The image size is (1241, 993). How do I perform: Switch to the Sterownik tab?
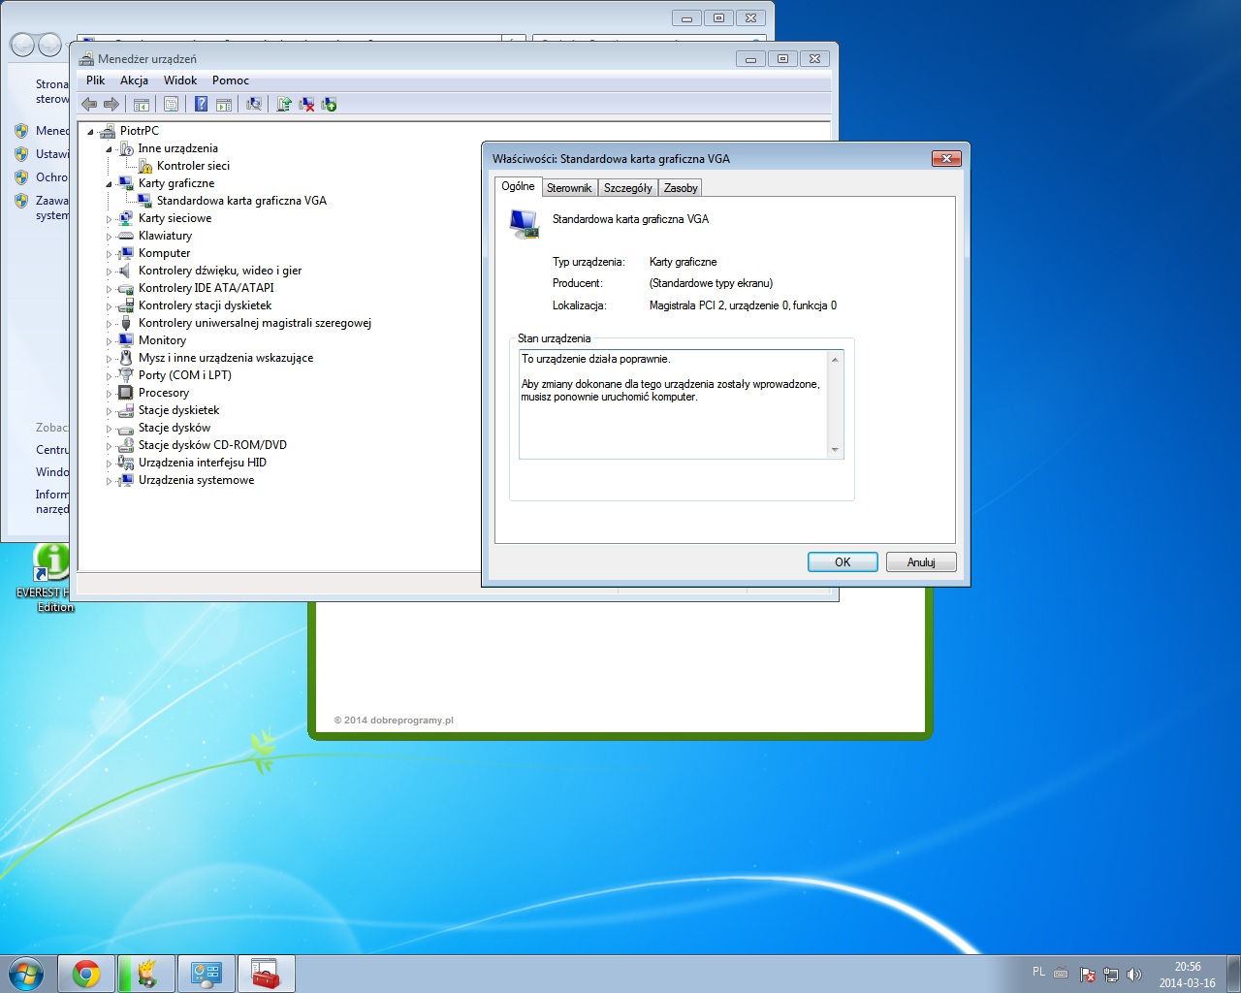(x=569, y=187)
